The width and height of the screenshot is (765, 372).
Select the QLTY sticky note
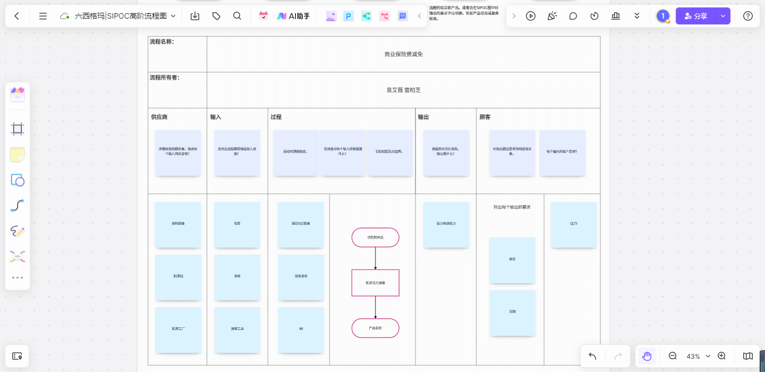574,224
